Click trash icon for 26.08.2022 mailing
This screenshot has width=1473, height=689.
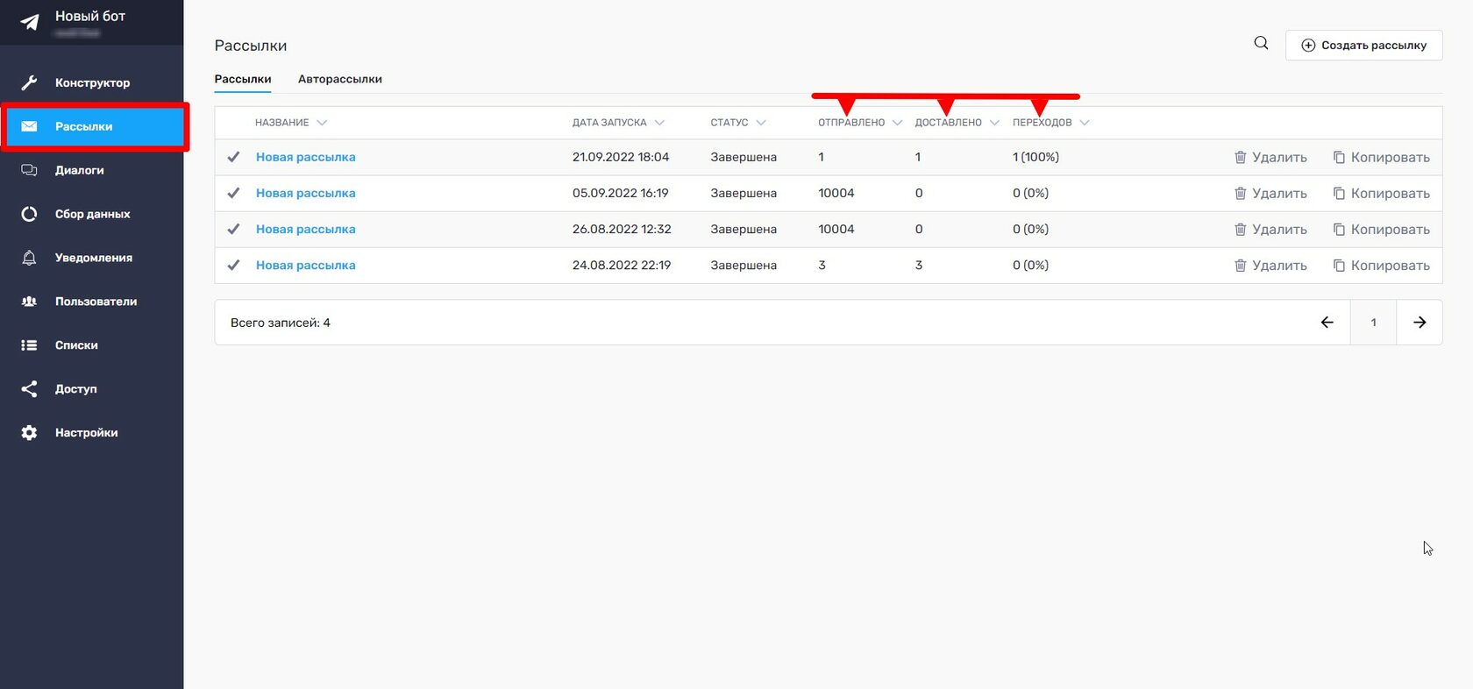tap(1240, 229)
